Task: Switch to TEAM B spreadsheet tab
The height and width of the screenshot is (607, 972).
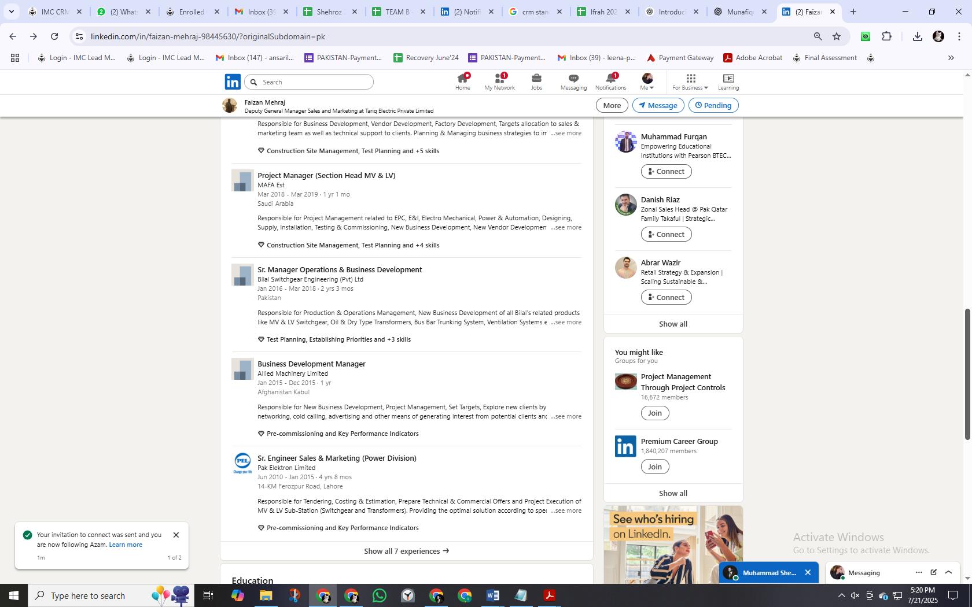Action: pos(397,12)
